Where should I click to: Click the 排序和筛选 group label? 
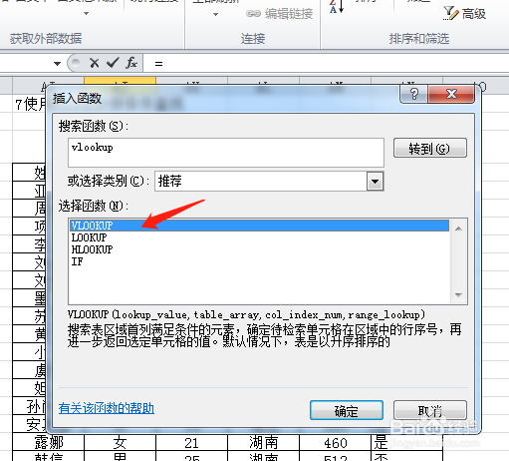(419, 39)
